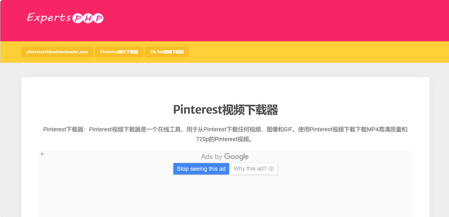Open the info icon next to Why this ad
Screen dimensions: 449x217
(271, 169)
